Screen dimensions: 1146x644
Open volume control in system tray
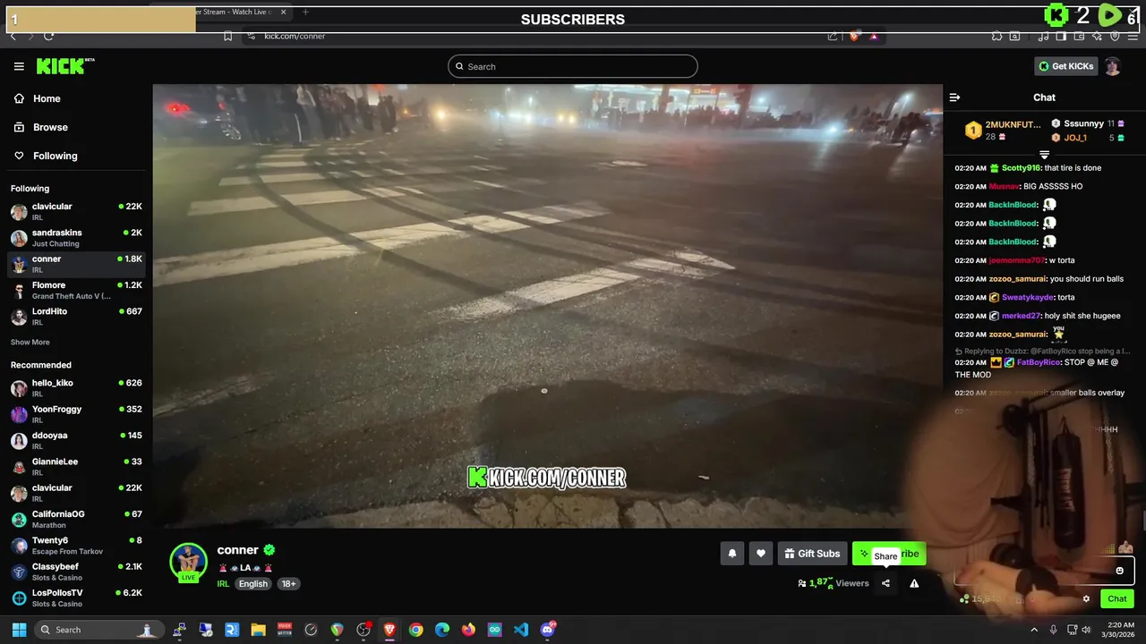[x=1086, y=630]
